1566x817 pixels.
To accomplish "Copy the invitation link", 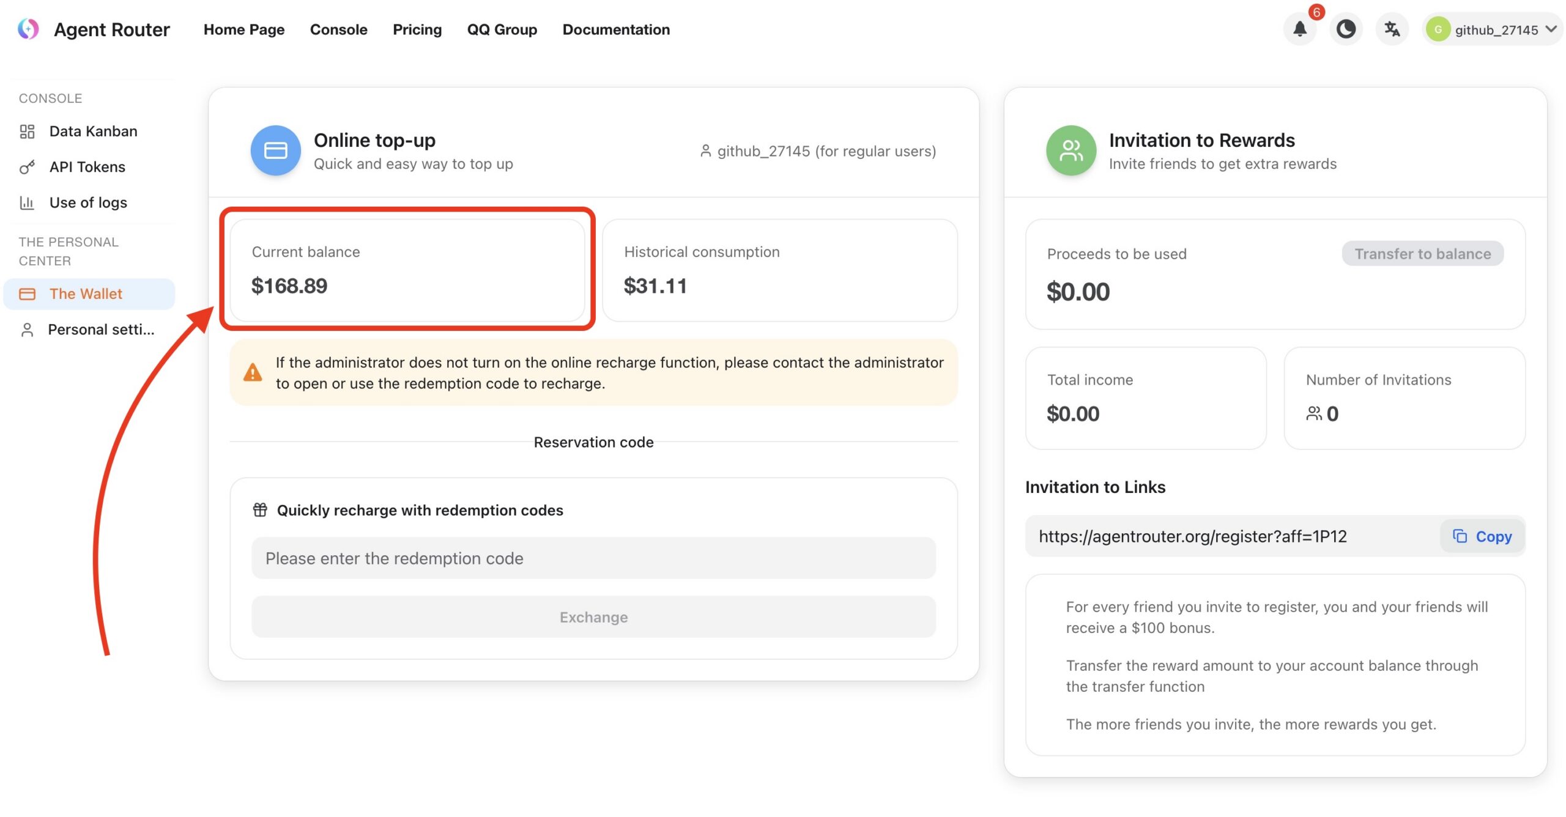I will [1482, 536].
